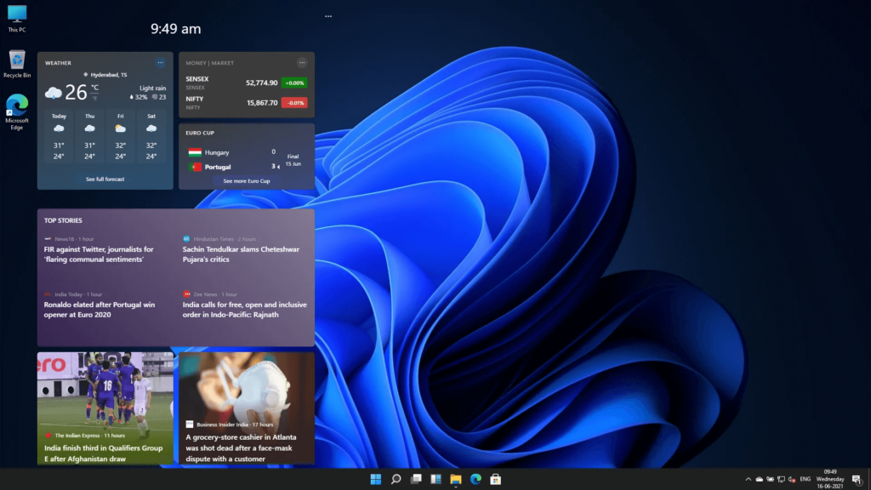Open the volume icon in system tray

coord(792,480)
